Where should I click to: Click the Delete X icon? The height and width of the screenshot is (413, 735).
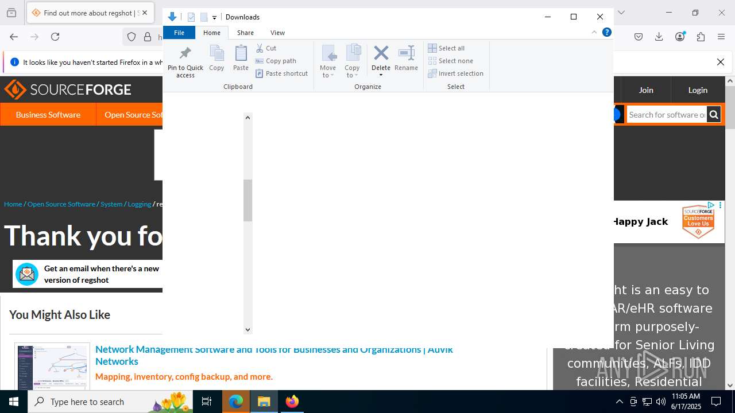pos(381,53)
